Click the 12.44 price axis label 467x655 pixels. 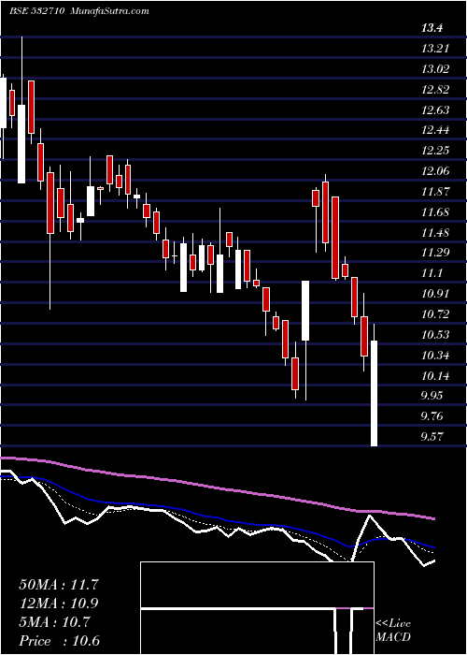435,130
